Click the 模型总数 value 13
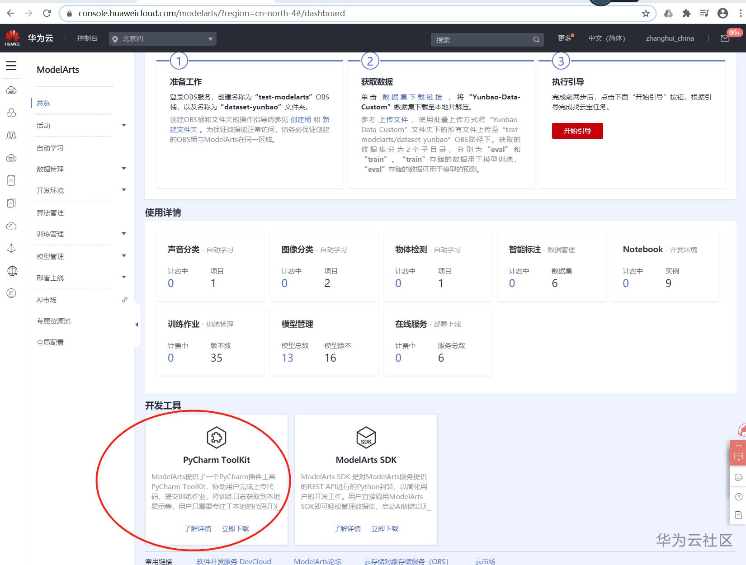The height and width of the screenshot is (565, 746). click(288, 358)
